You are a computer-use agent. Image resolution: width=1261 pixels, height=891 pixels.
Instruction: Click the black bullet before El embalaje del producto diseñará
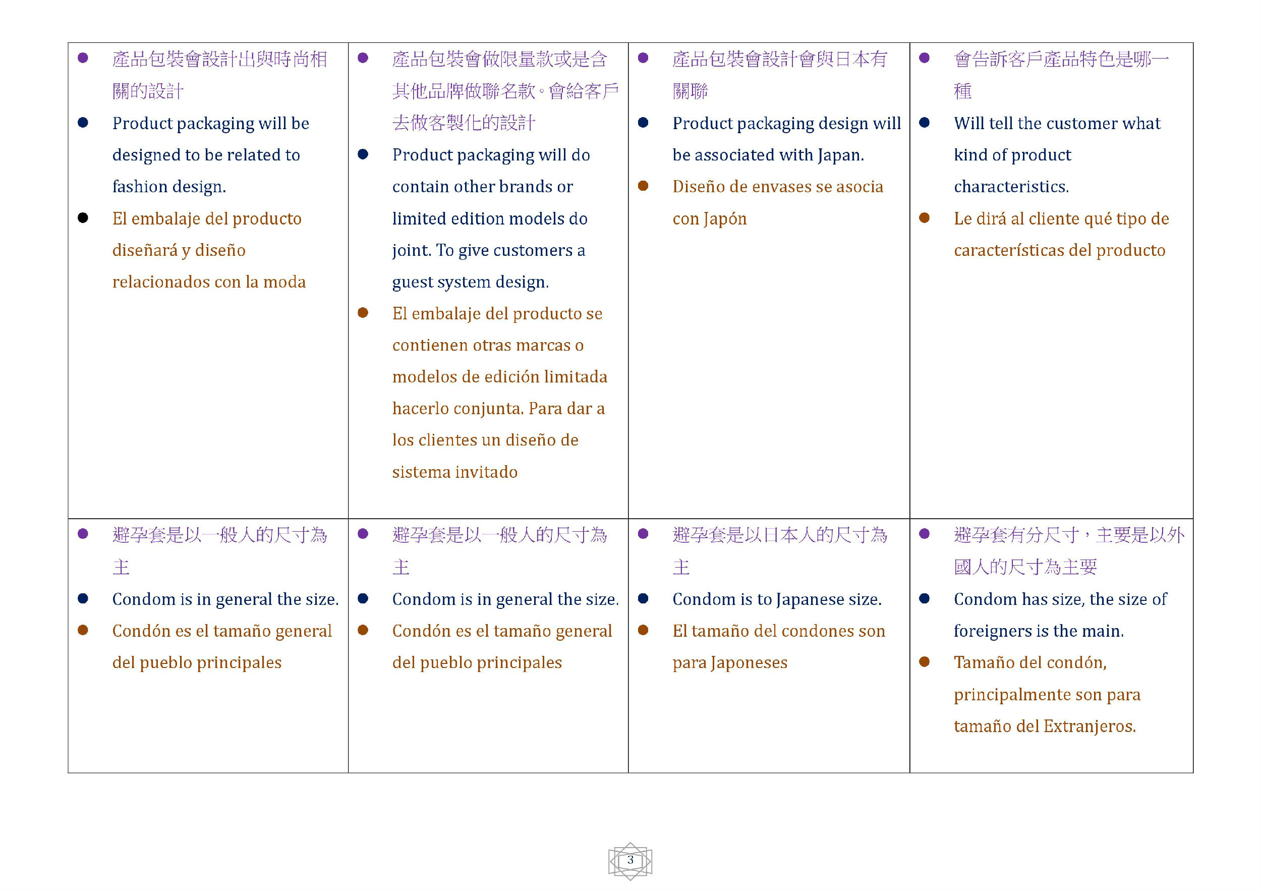pyautogui.click(x=83, y=218)
